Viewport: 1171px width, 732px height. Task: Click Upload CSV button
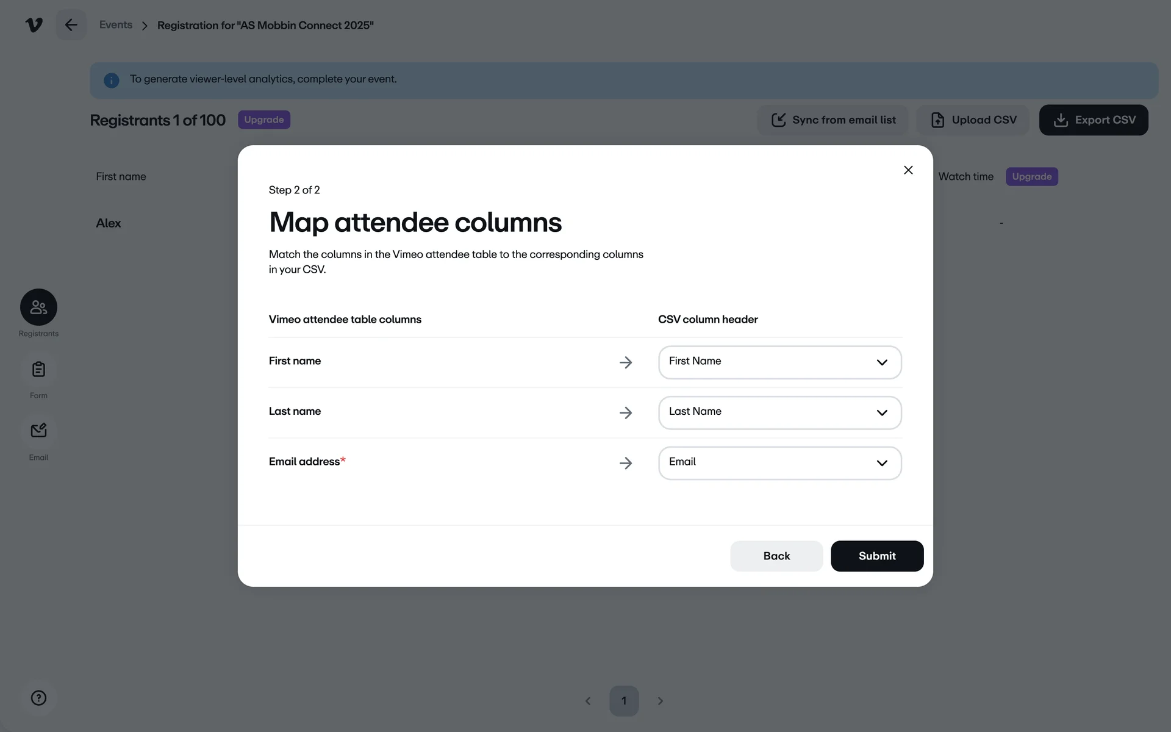pyautogui.click(x=973, y=120)
